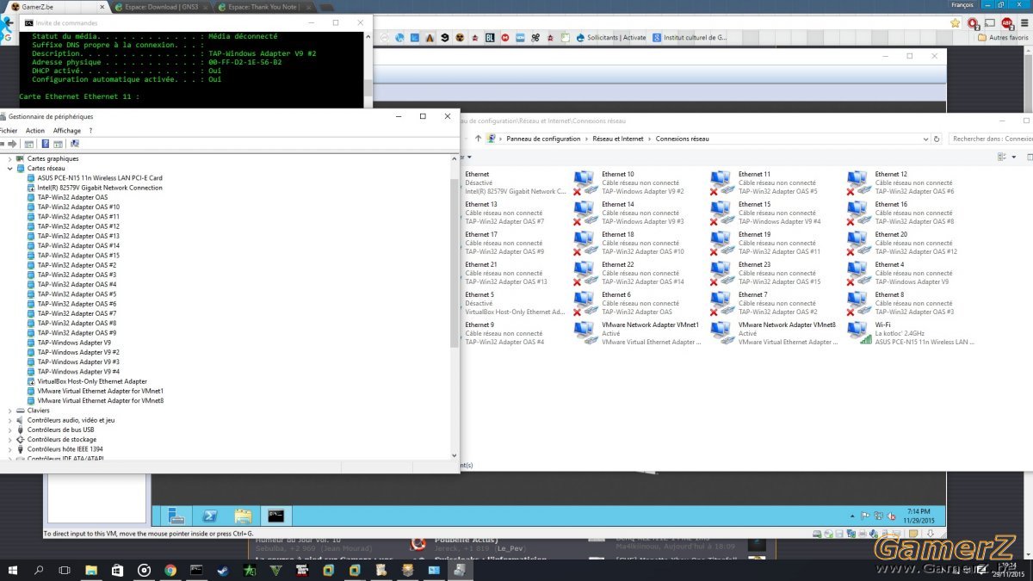The width and height of the screenshot is (1033, 581).
Task: Switch to the GamerZ.be browser tab
Action: click(x=56, y=6)
